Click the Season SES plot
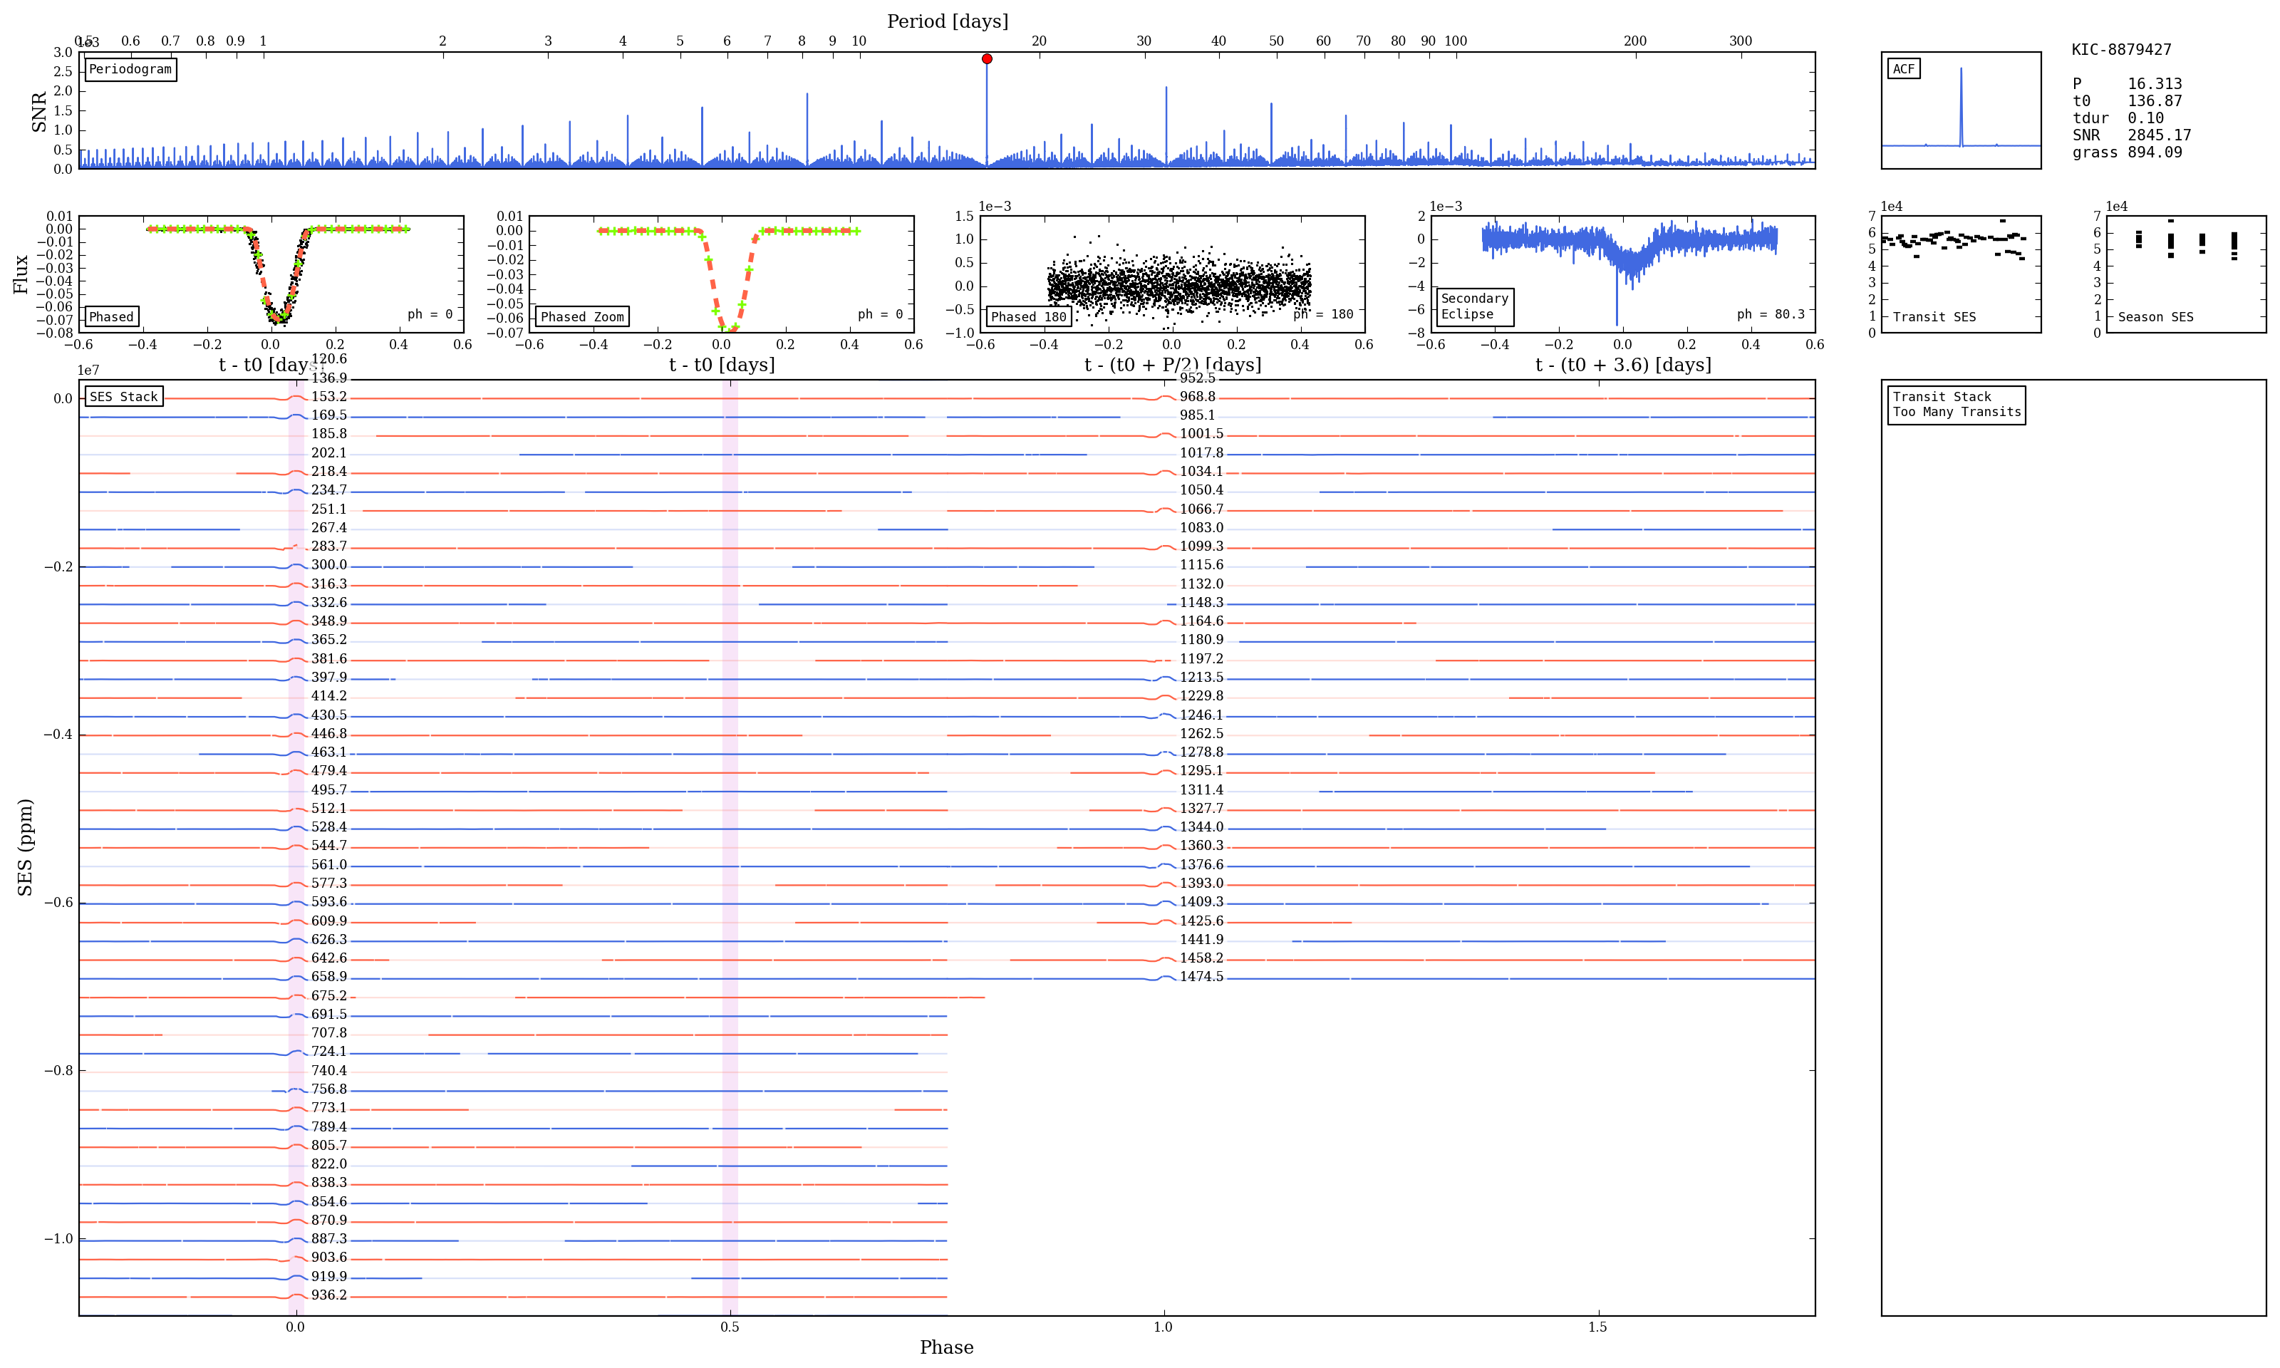The image size is (2280, 1368). click(2185, 274)
